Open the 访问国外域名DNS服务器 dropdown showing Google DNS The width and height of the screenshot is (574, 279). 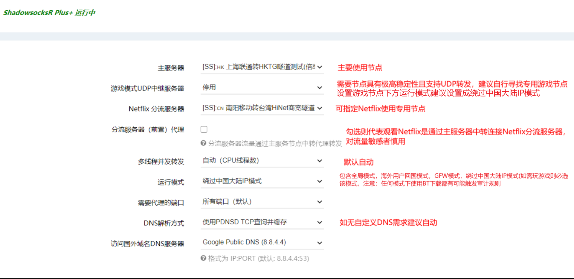262,243
